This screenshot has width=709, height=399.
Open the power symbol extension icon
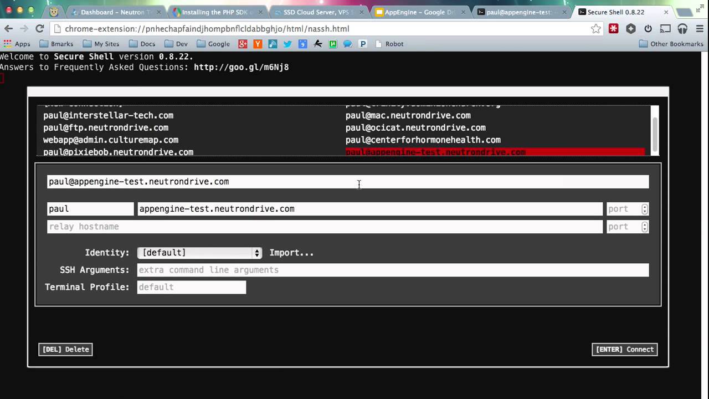tap(648, 29)
